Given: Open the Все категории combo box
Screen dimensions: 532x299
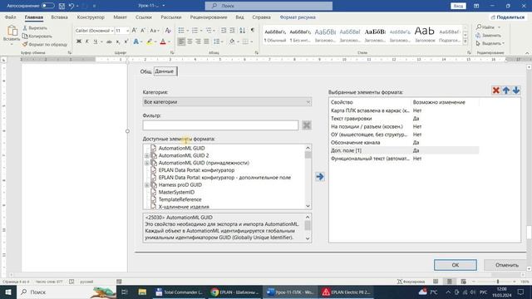Looking at the screenshot, I should [227, 101].
